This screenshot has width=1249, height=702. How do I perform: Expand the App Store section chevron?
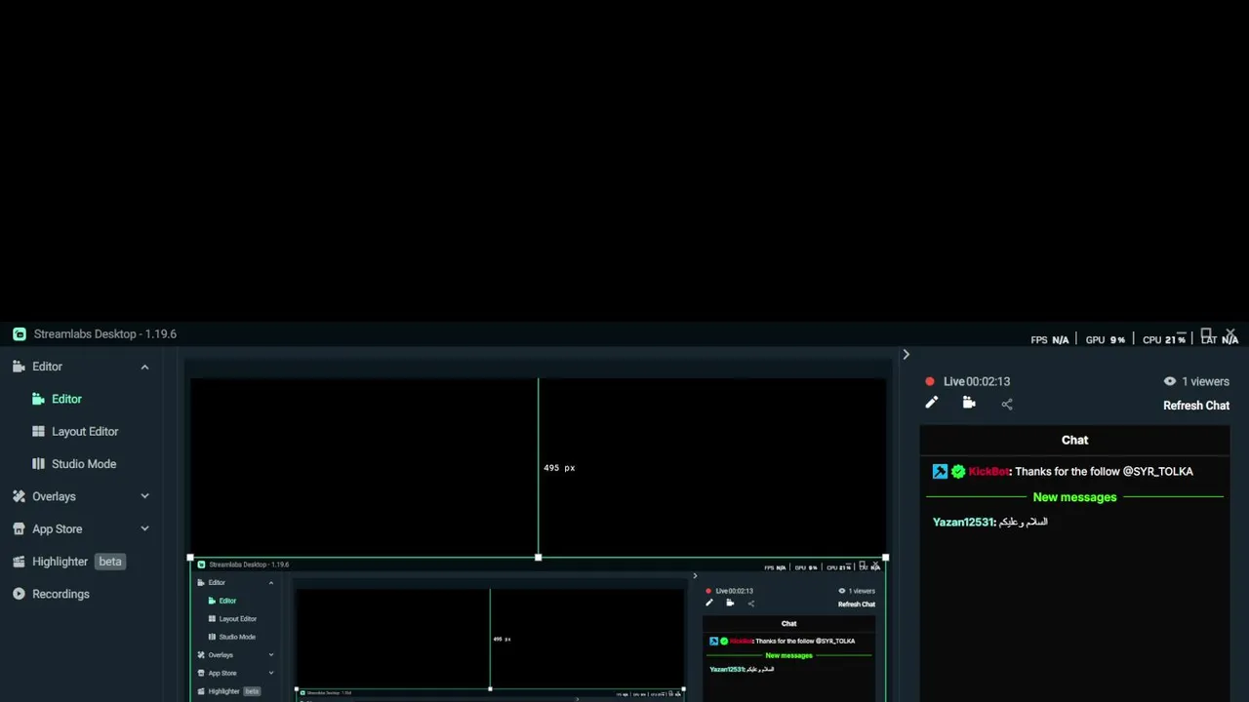(144, 528)
